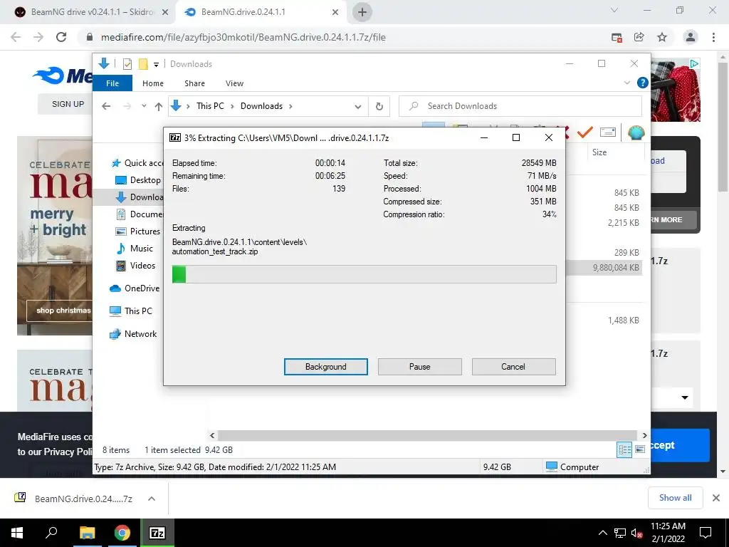Open File Explorer from the taskbar
The image size is (729, 547).
click(x=87, y=533)
